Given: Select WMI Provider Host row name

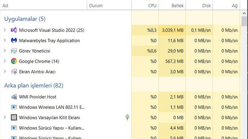Looking at the screenshot, I should pyautogui.click(x=38, y=97).
